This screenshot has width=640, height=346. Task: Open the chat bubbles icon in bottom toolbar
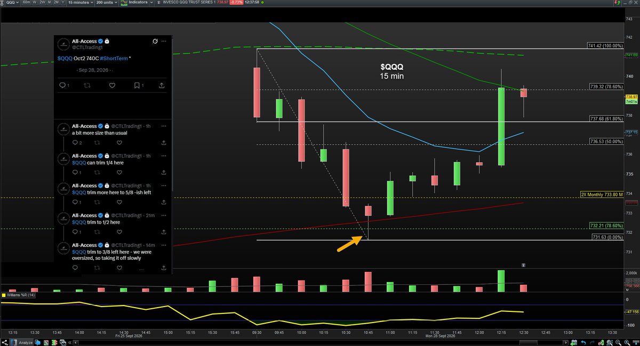click(38, 342)
